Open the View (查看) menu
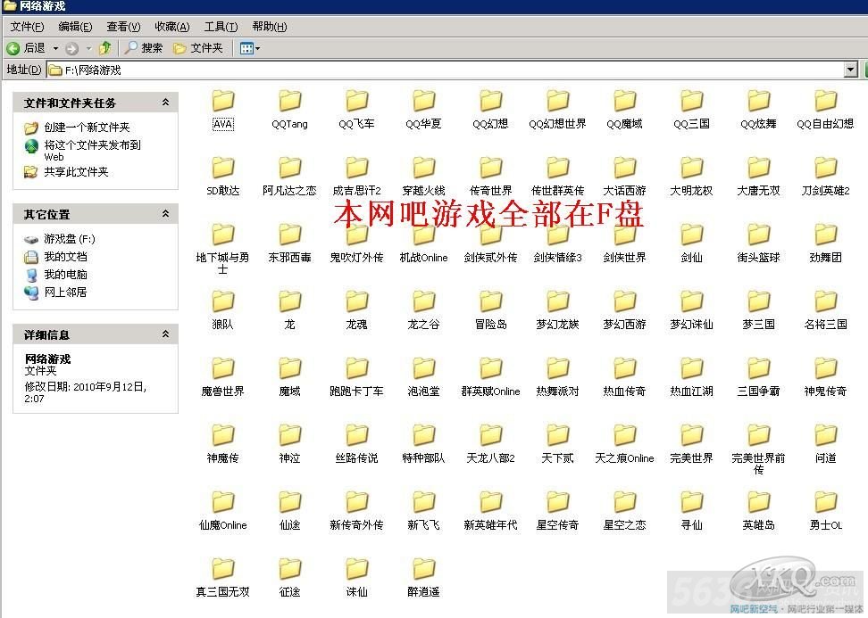This screenshot has width=868, height=618. tap(123, 27)
